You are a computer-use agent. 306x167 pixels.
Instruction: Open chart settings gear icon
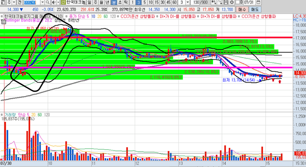(232, 3)
